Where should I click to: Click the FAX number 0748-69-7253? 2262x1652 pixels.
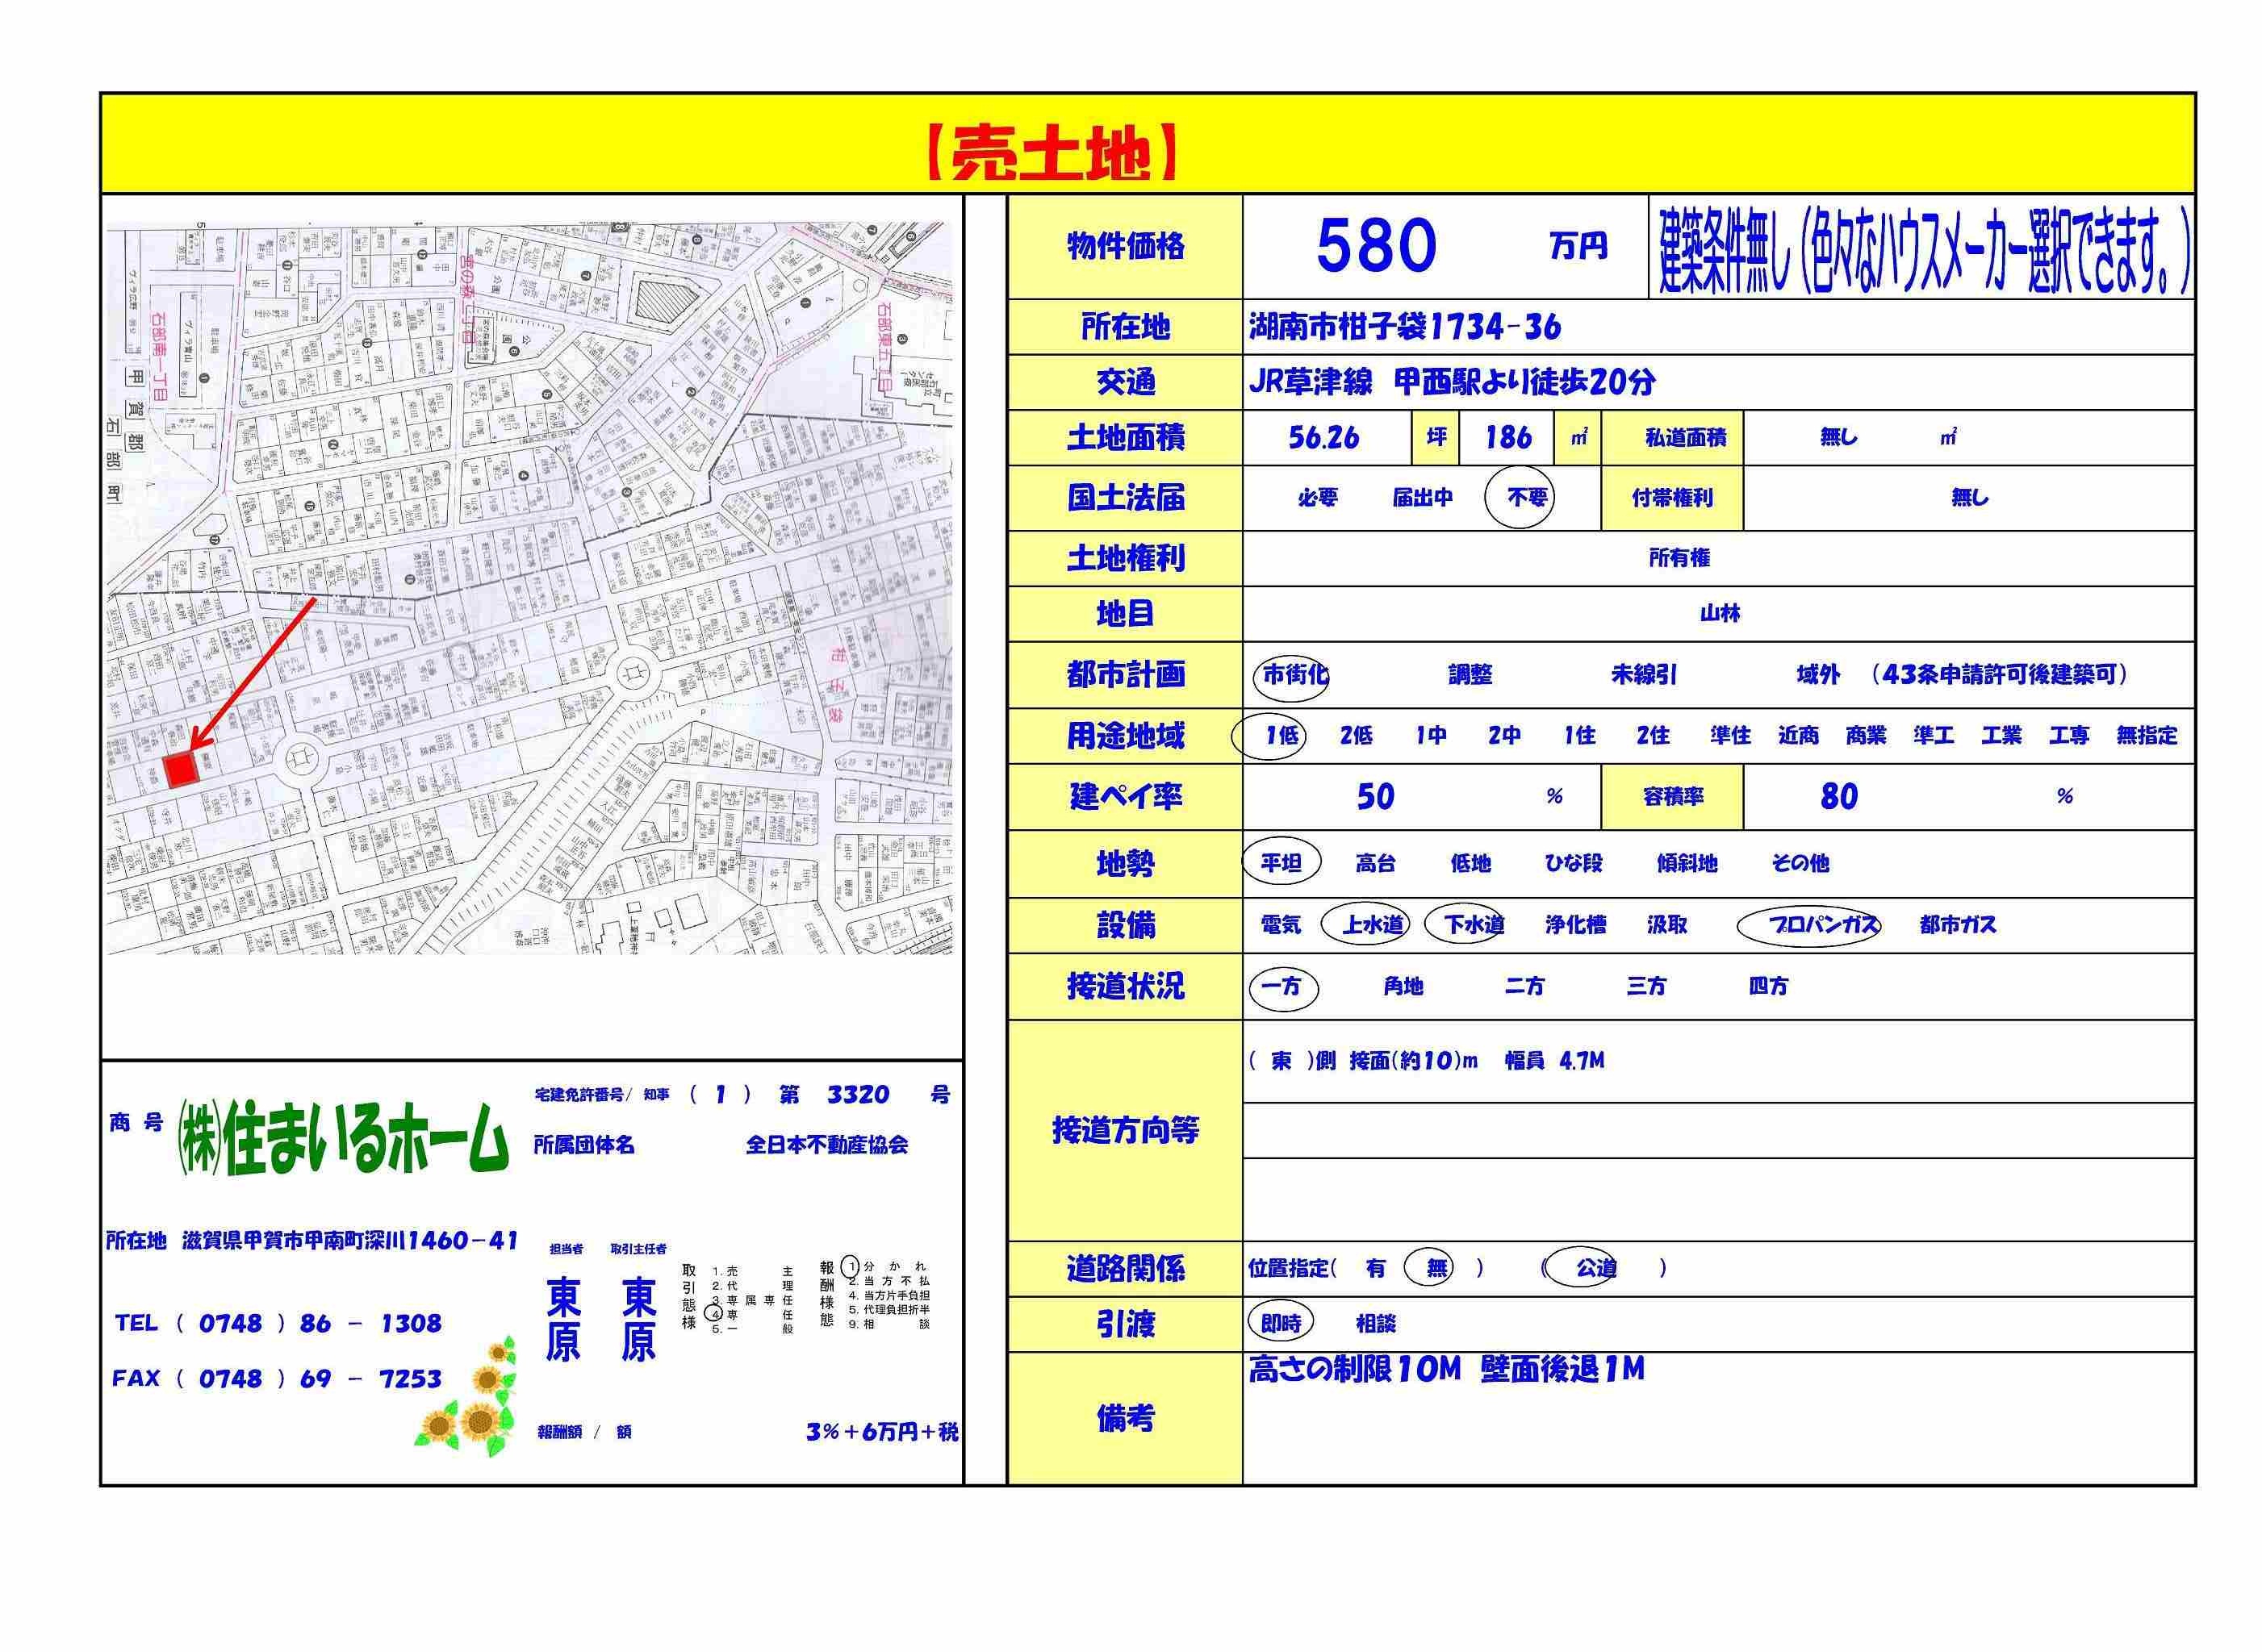click(x=308, y=1379)
